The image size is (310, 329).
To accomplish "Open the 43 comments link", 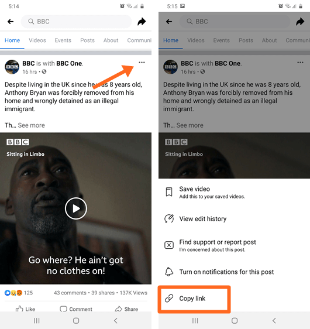I will coord(70,293).
